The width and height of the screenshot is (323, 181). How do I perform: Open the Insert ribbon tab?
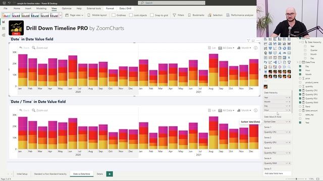[x=28, y=9]
